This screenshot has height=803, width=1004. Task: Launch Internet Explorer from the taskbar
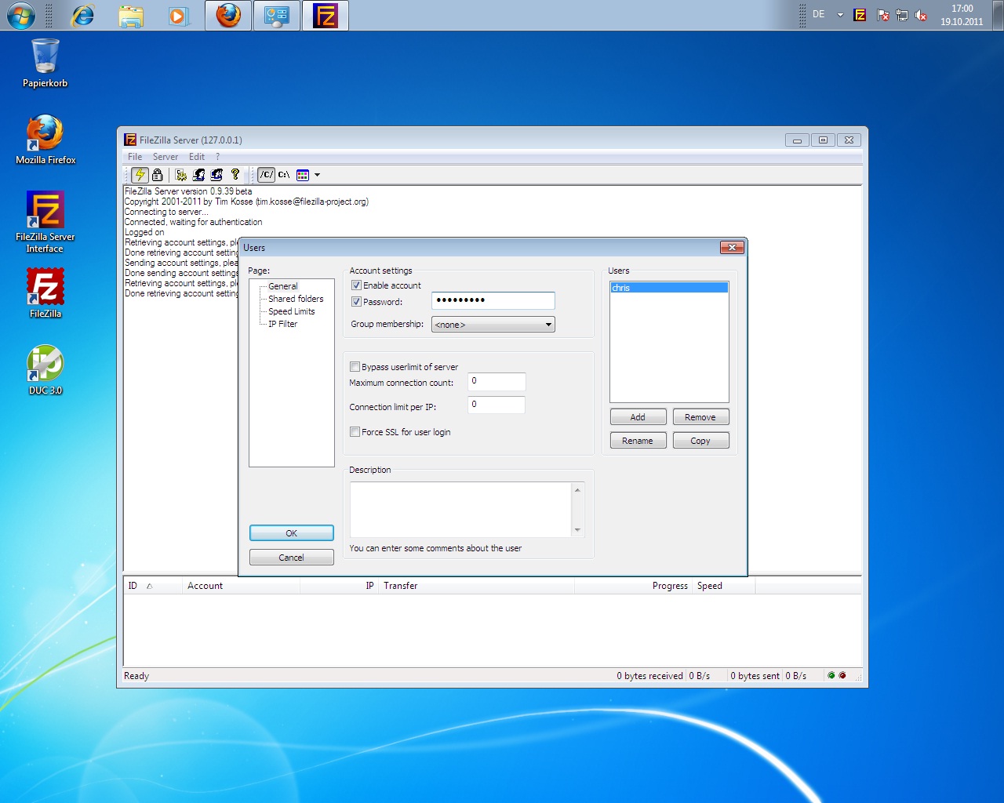coord(82,15)
